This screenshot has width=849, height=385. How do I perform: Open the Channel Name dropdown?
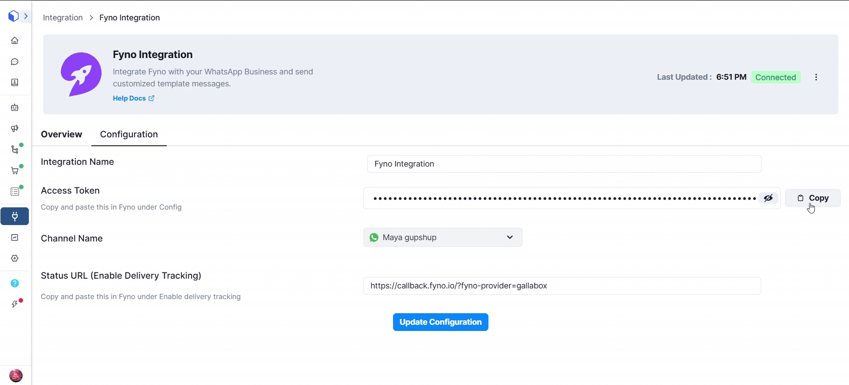(x=442, y=237)
